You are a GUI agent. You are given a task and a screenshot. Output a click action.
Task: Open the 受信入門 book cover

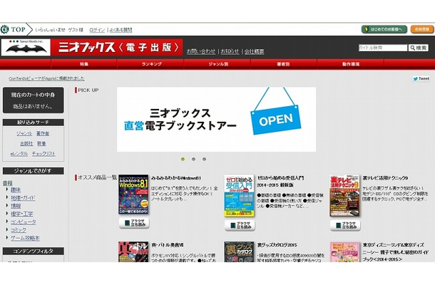coord(239,195)
